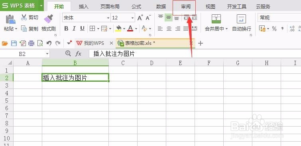
Task: Switch to the 插入 ribbon tab
Action: tap(83, 7)
